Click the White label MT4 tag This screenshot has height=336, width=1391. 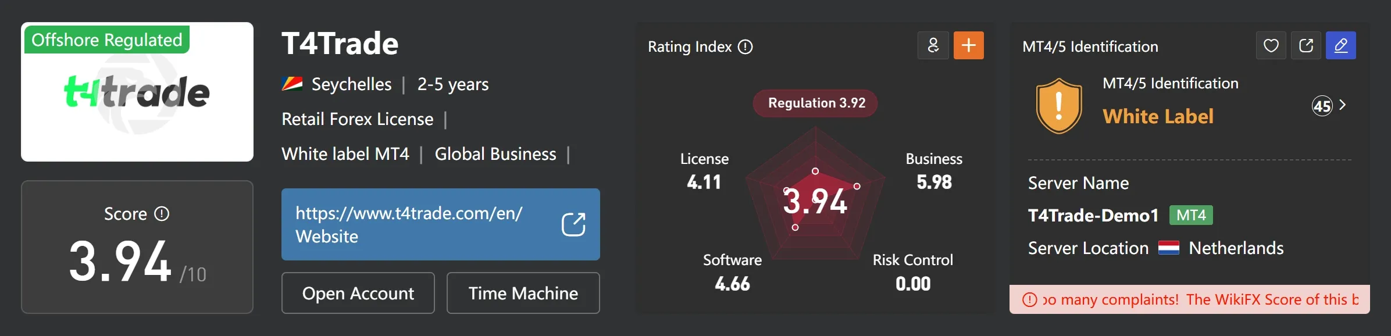coord(345,154)
